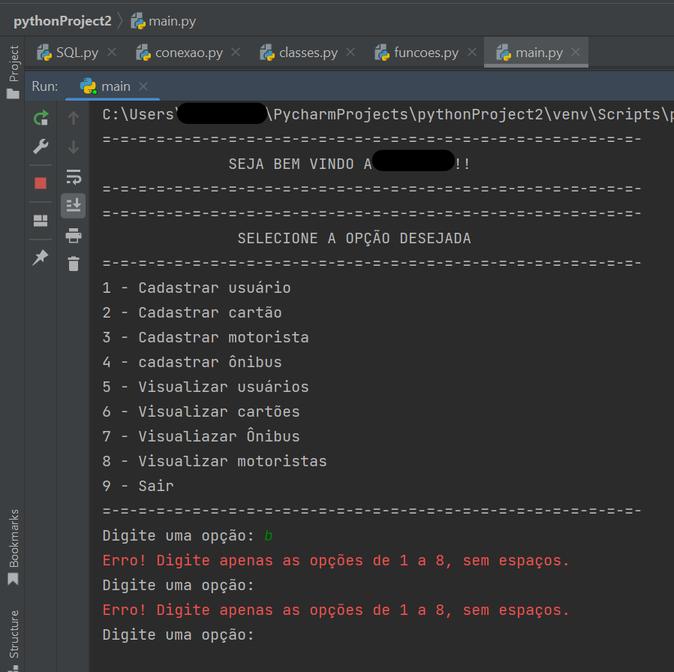Click '8 - Visualizar motoristas' console line
The width and height of the screenshot is (674, 672).
click(215, 461)
